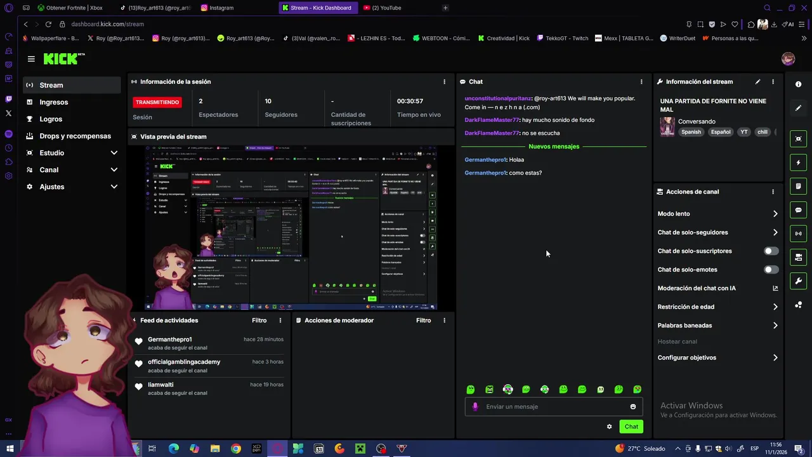
Task: Open Filtro in Acciones de moderador
Action: click(423, 321)
